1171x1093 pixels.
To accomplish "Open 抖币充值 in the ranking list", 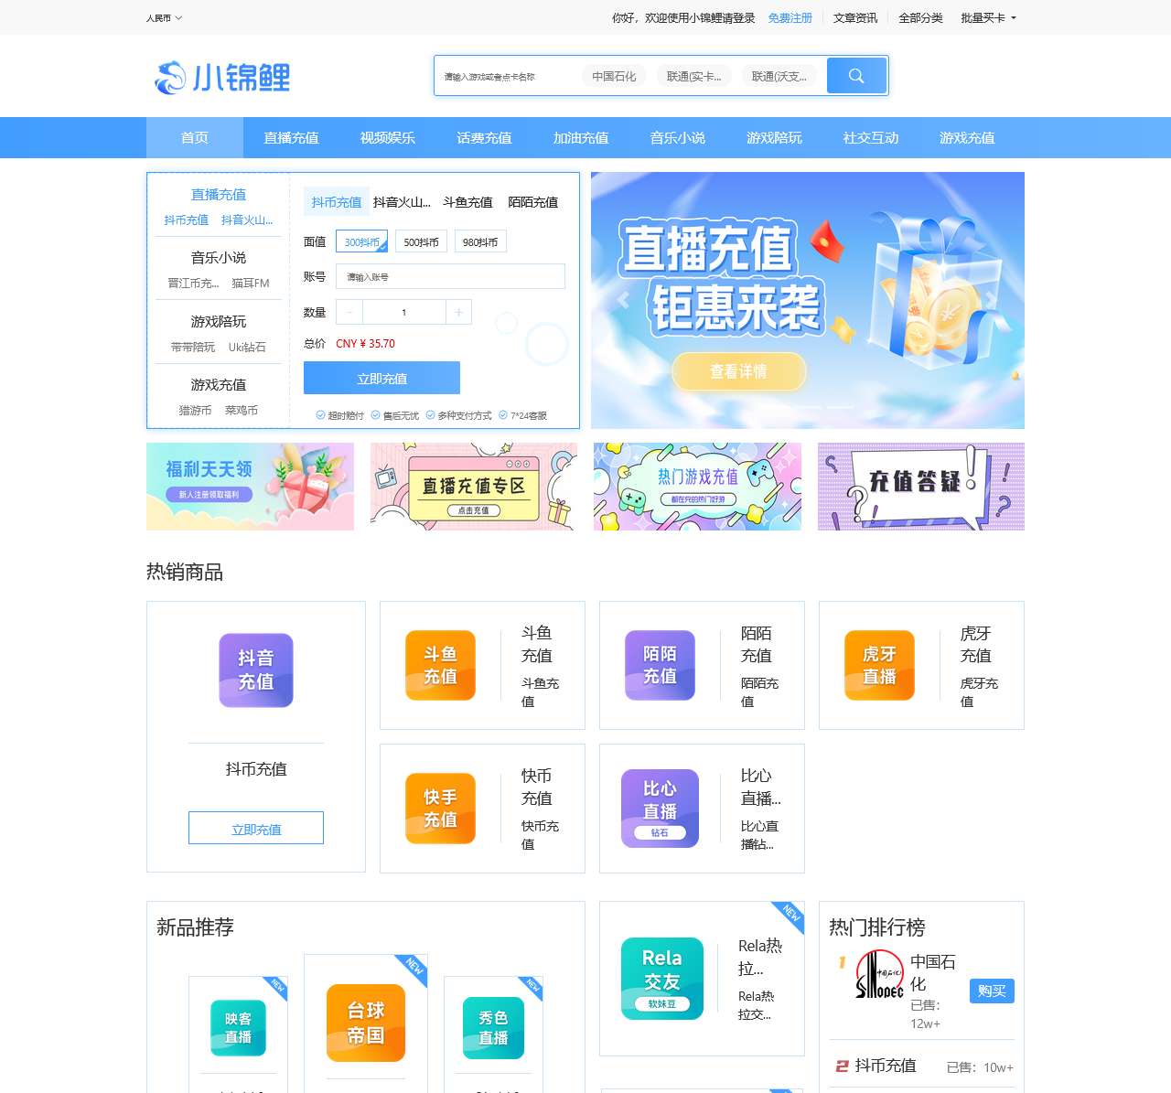I will tap(886, 1066).
